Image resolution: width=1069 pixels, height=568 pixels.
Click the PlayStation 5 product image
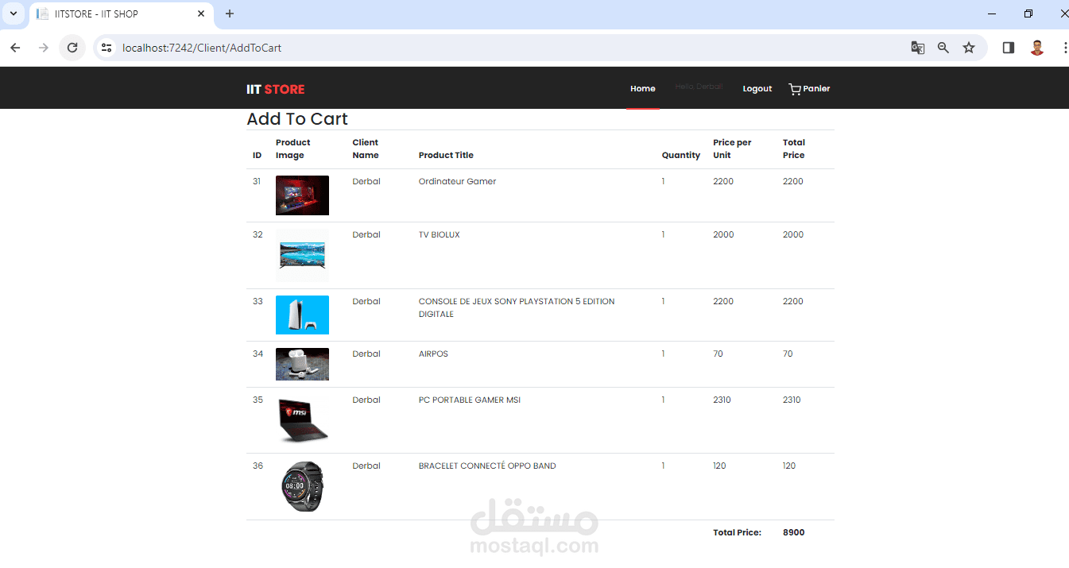302,315
